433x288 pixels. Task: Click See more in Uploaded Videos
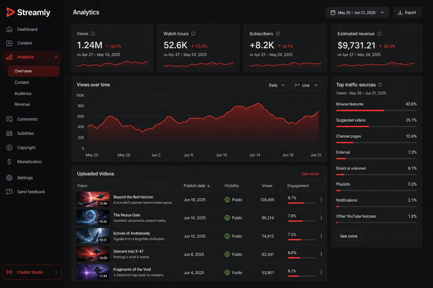(x=310, y=174)
